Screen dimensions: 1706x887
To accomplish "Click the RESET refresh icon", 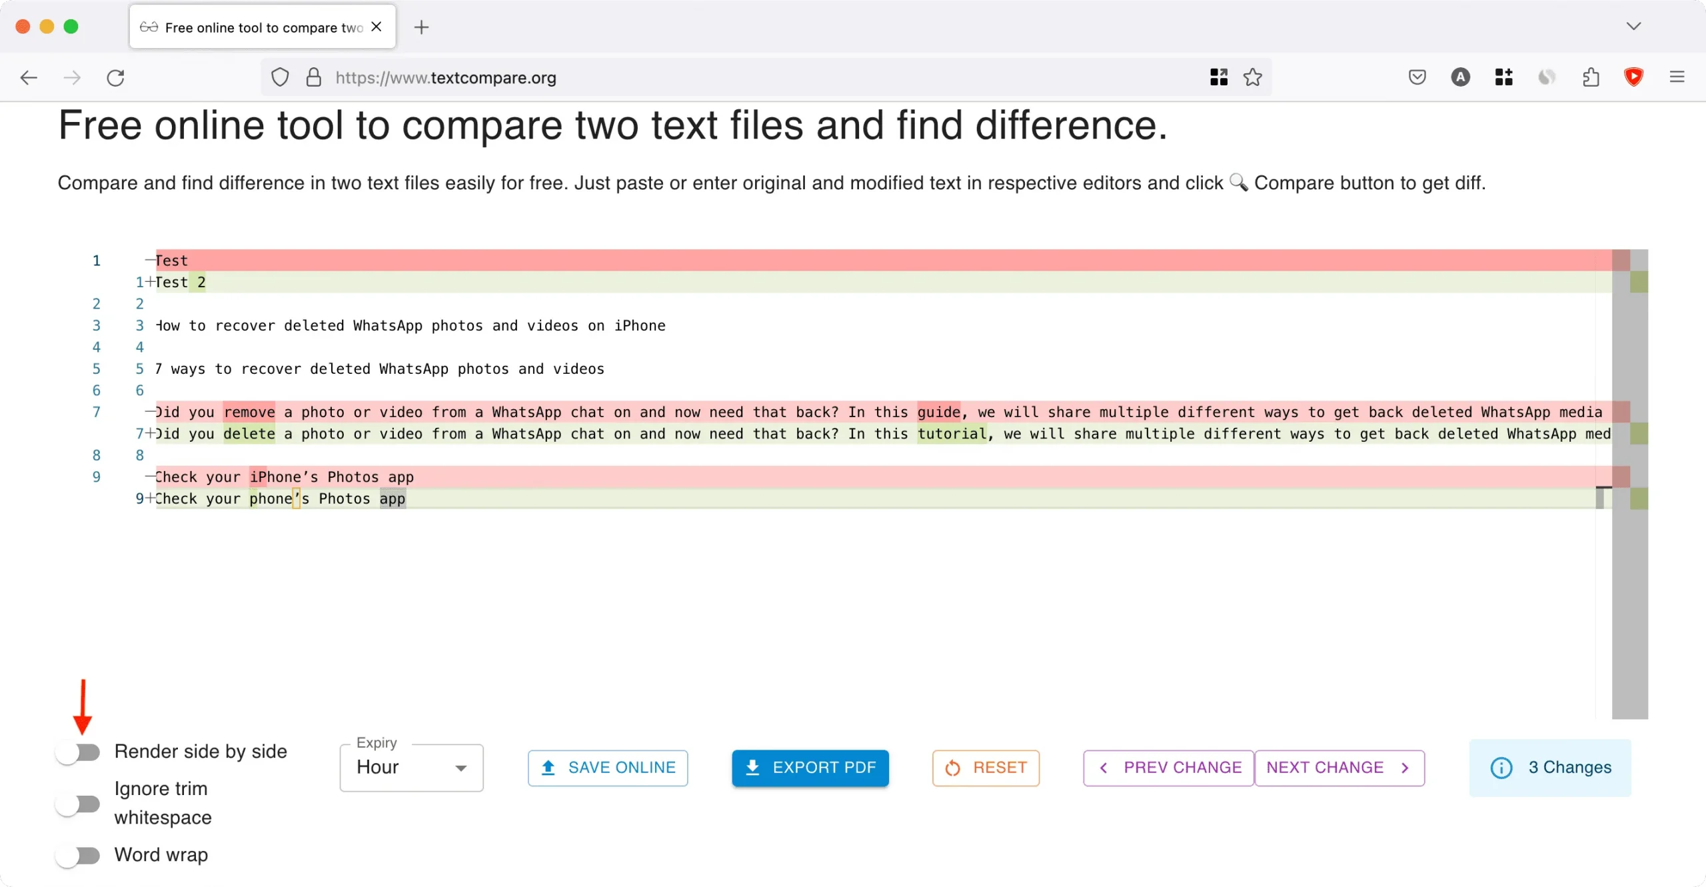I will coord(952,768).
